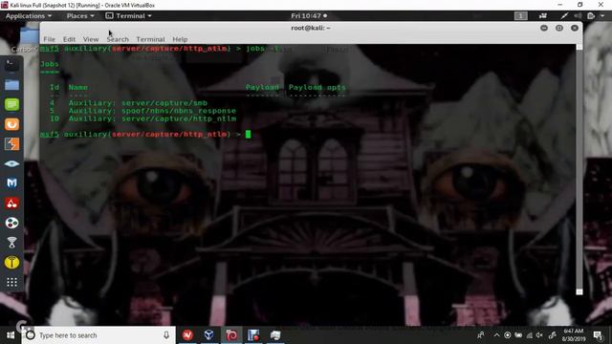The height and width of the screenshot is (344, 612).
Task: Open the Windows notification center
Action: pyautogui.click(x=598, y=335)
